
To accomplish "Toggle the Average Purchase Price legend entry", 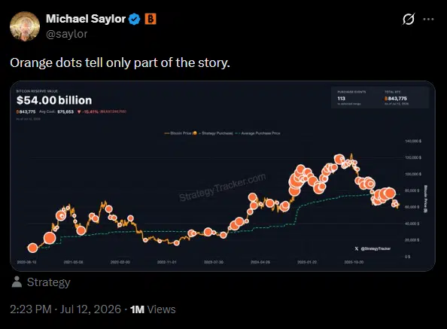I will tap(258, 133).
